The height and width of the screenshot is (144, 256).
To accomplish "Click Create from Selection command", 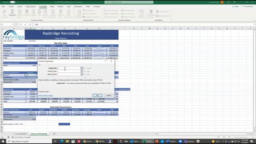I will tap(92, 17).
